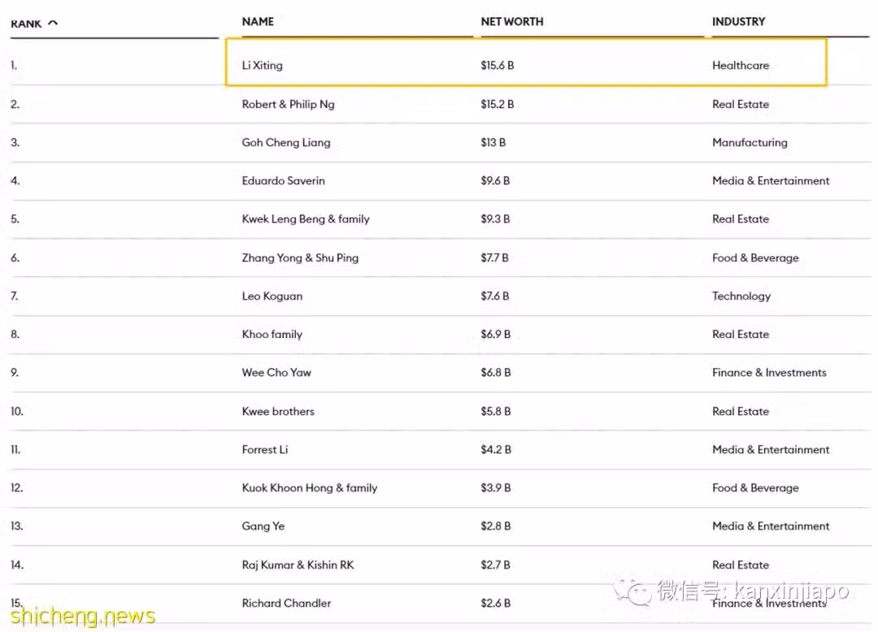Select Real Estate in Kwee brothers row
This screenshot has height=632, width=878.
tap(741, 412)
